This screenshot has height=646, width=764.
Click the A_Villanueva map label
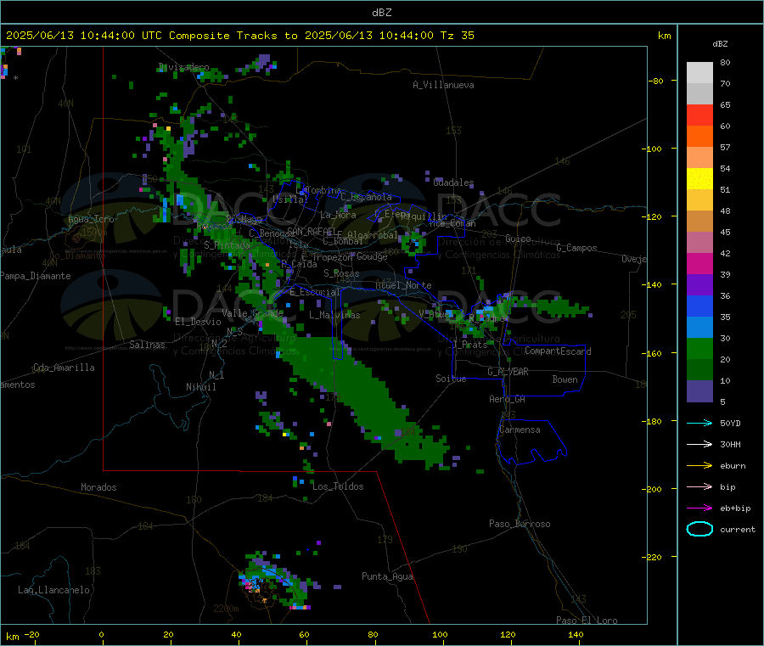click(443, 85)
